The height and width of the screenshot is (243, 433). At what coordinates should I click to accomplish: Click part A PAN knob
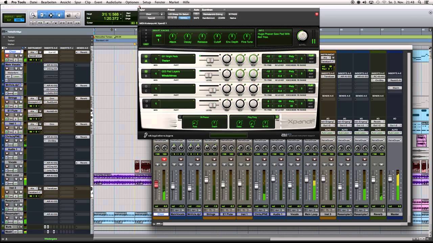coord(227,59)
